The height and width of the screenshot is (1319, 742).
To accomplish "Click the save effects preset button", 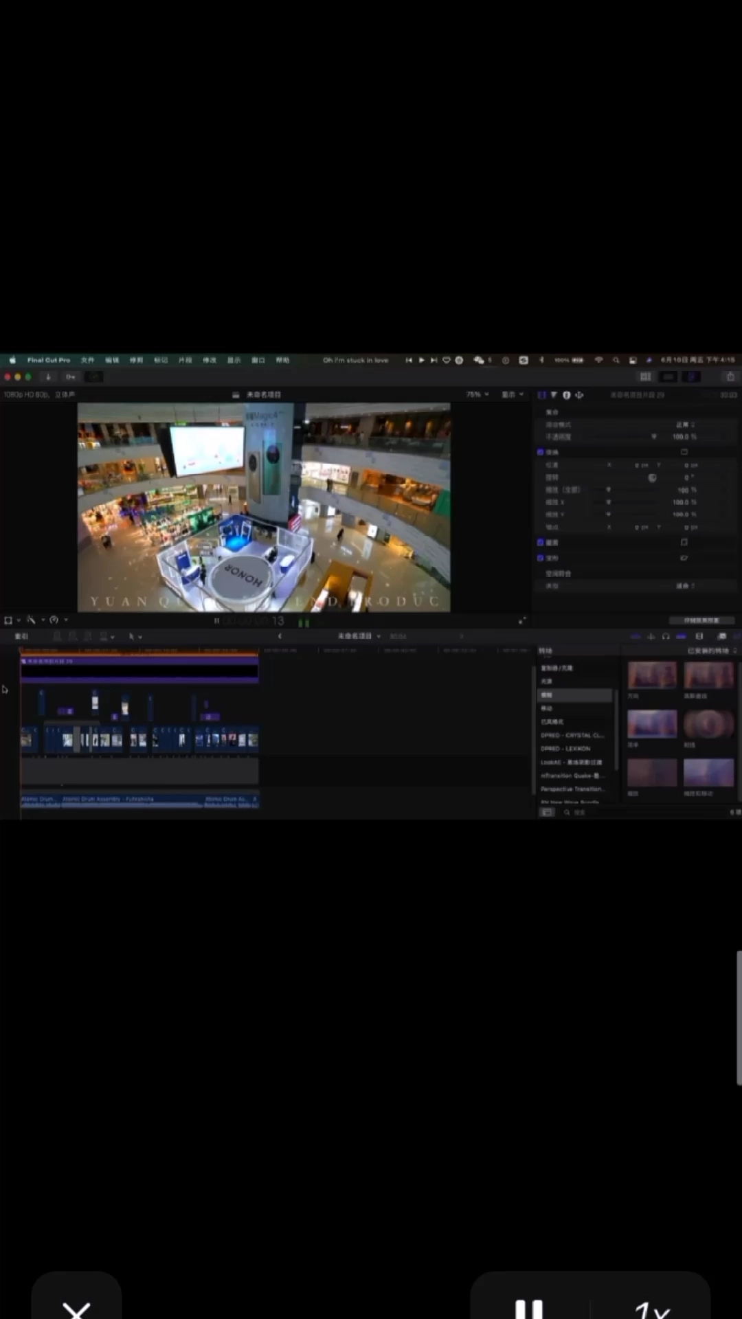I will tap(701, 620).
